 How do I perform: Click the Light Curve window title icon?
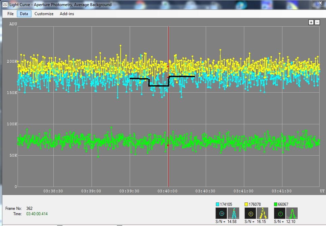(5, 5)
